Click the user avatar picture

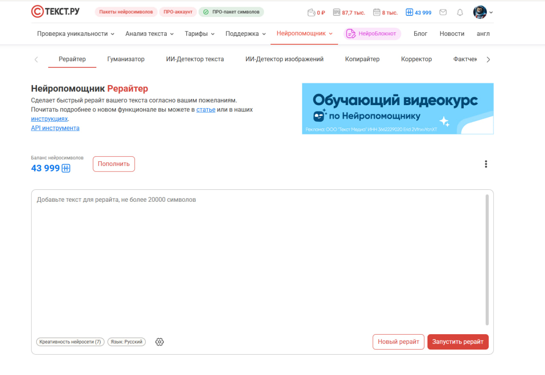click(480, 12)
